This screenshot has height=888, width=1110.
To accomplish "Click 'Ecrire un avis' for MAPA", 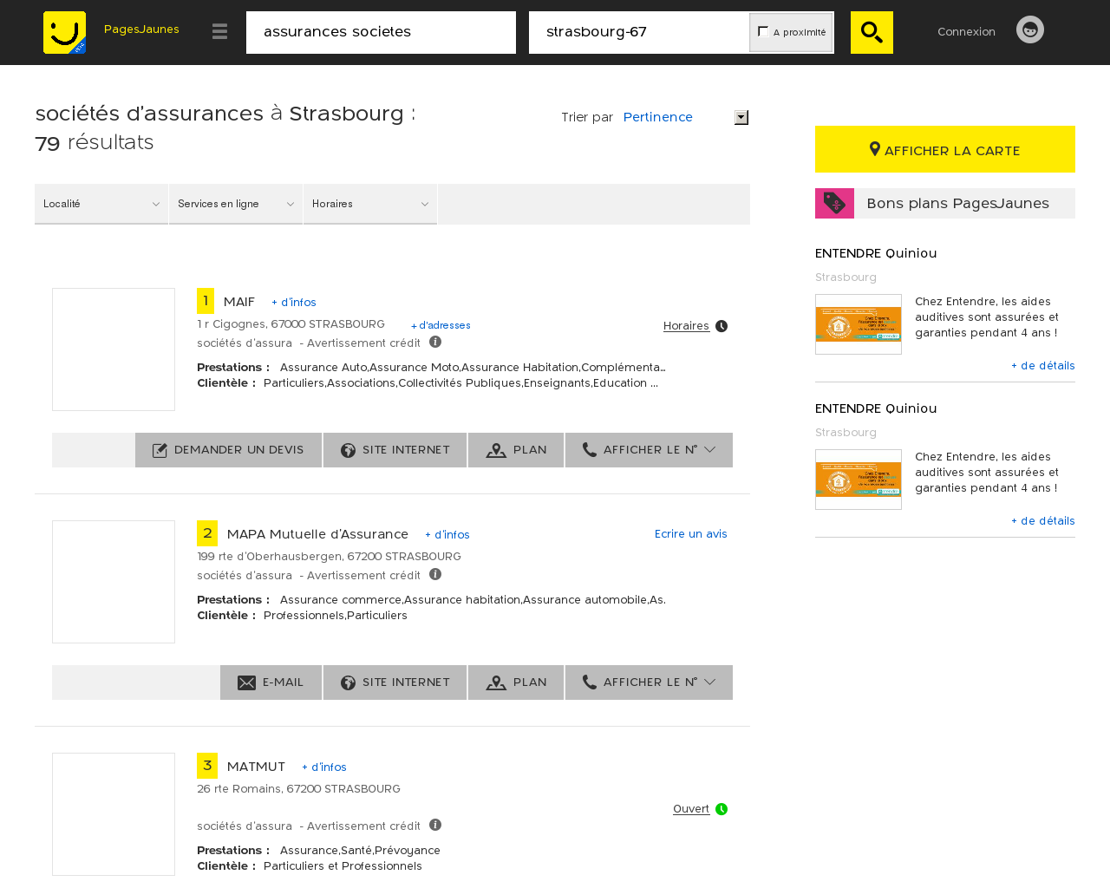I will pos(691,534).
